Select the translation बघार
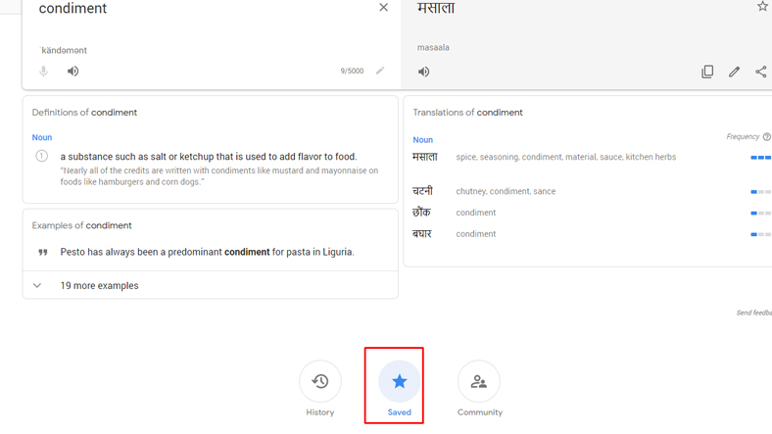 (x=422, y=234)
